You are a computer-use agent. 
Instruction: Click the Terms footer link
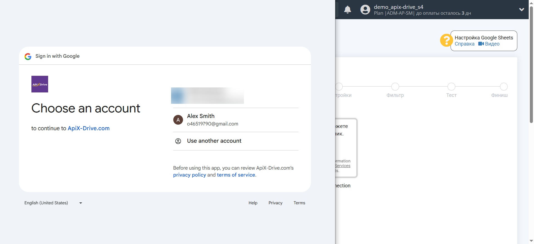pos(299,203)
